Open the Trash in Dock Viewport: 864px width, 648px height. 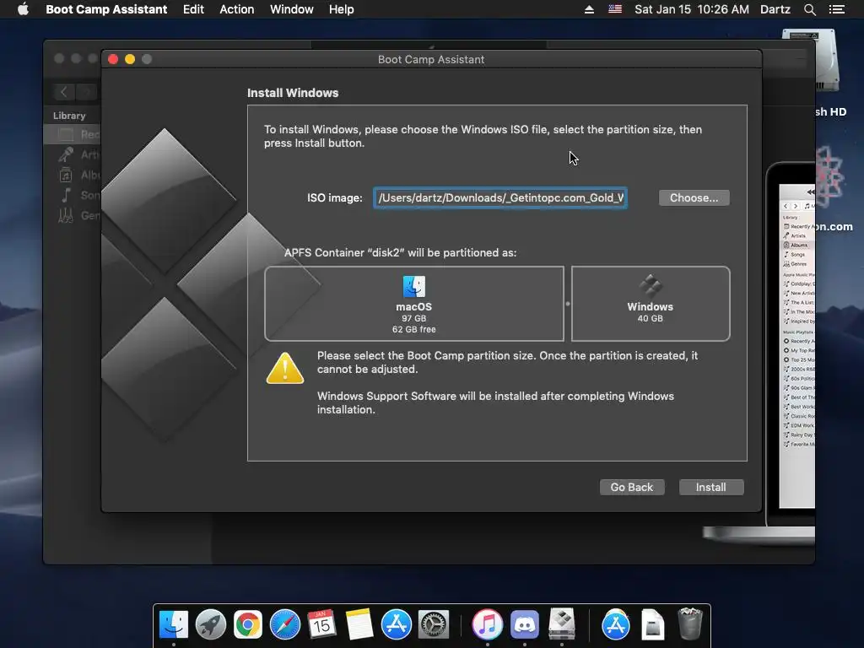tap(690, 624)
